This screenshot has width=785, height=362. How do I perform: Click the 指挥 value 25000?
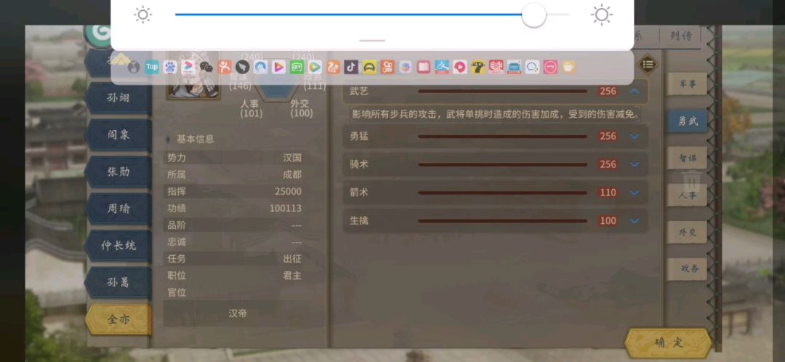click(288, 191)
